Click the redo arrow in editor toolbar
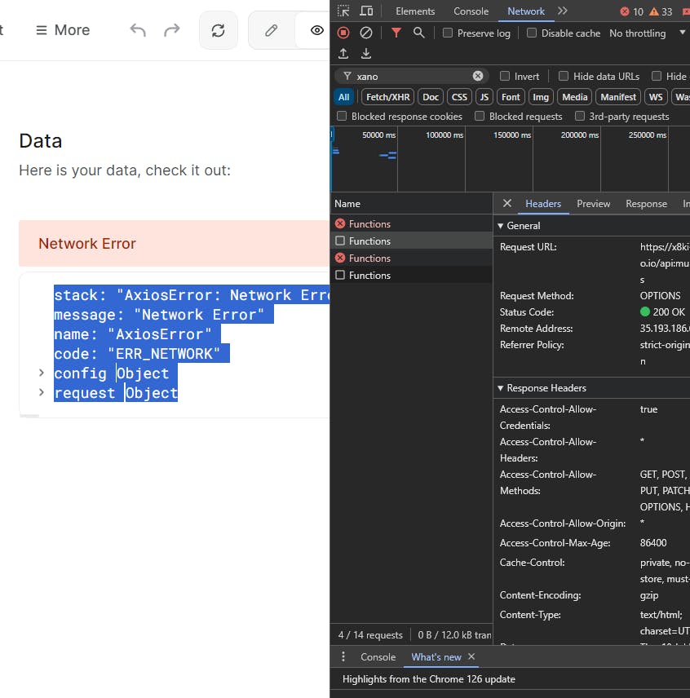The width and height of the screenshot is (690, 698). (x=171, y=30)
